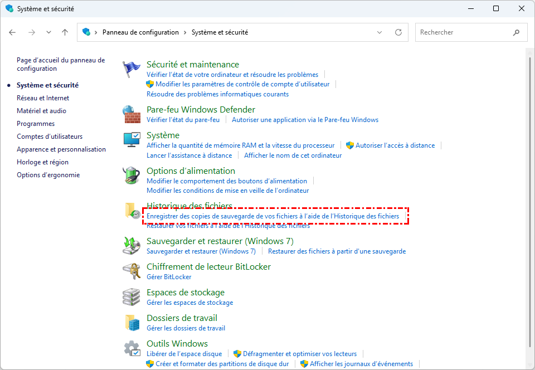Expand the address bar history dropdown
Image resolution: width=535 pixels, height=370 pixels.
(380, 32)
